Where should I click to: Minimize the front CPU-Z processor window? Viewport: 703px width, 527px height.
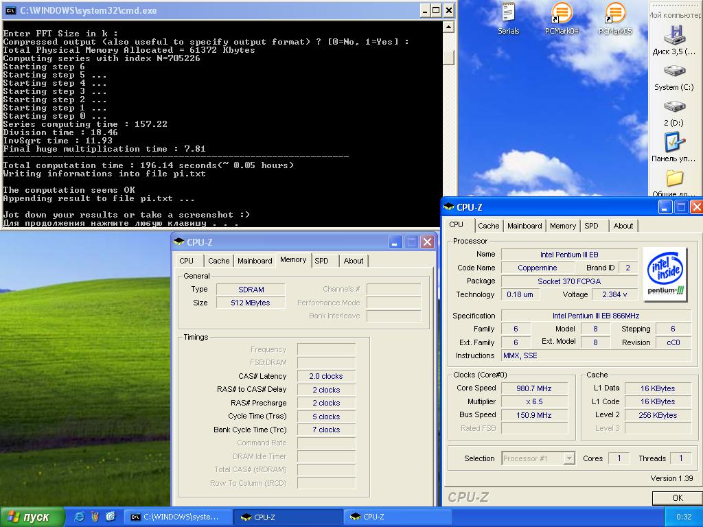coord(665,207)
